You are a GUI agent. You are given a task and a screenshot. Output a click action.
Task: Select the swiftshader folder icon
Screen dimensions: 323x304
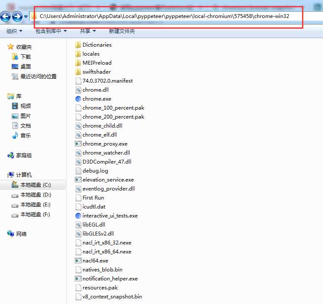(78, 72)
